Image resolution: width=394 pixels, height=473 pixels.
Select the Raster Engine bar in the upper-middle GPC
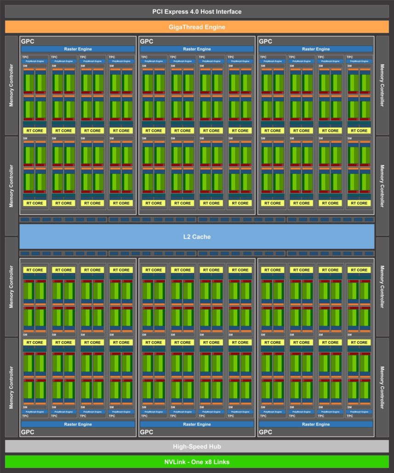coord(197,49)
